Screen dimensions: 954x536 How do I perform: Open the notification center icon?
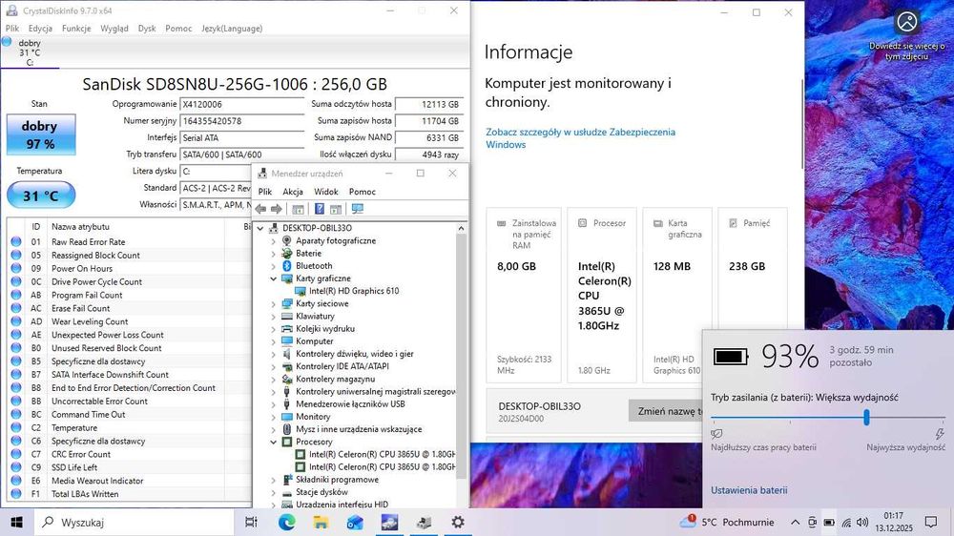[x=931, y=522]
